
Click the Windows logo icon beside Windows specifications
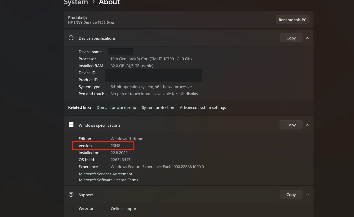coord(71,125)
